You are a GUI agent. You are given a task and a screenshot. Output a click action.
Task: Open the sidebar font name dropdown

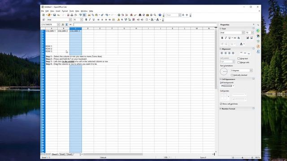[243, 33]
